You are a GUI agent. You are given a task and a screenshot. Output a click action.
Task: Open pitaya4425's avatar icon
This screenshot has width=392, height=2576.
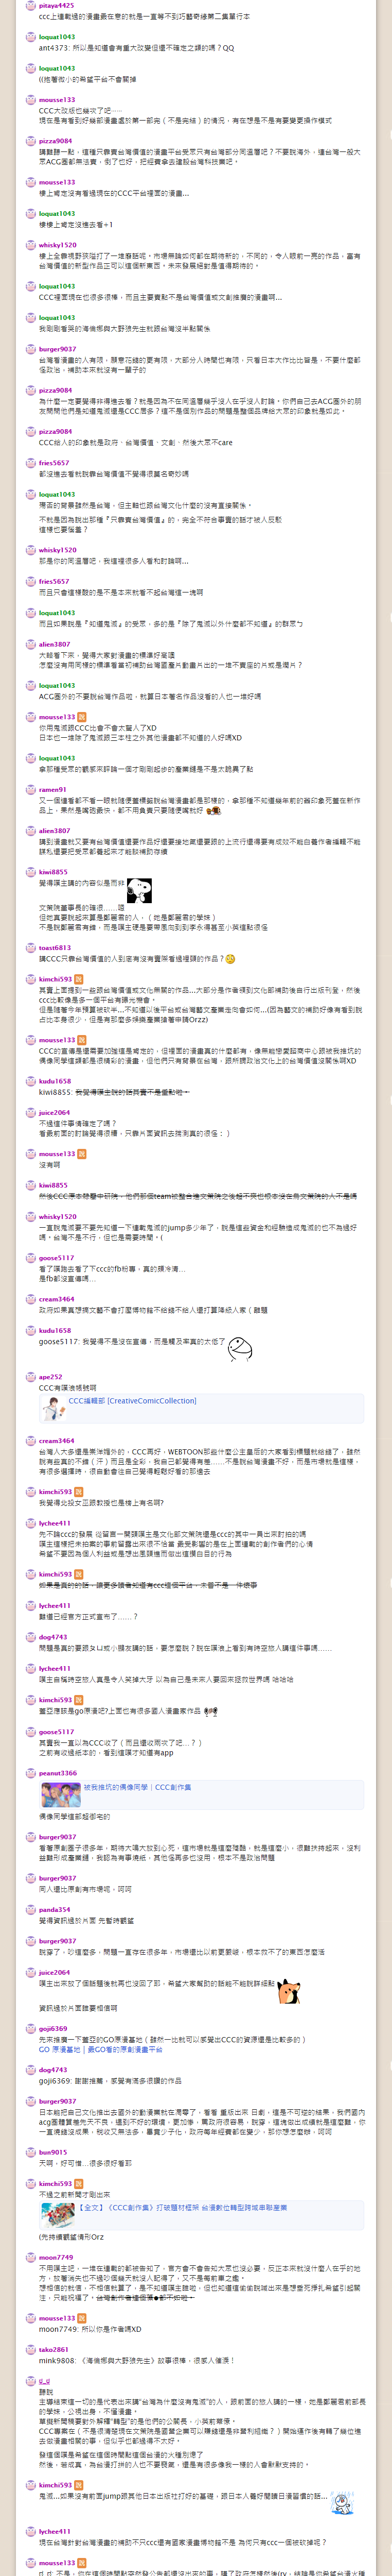pyautogui.click(x=31, y=6)
